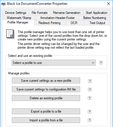Select the Profile Manager tab

[18, 22]
